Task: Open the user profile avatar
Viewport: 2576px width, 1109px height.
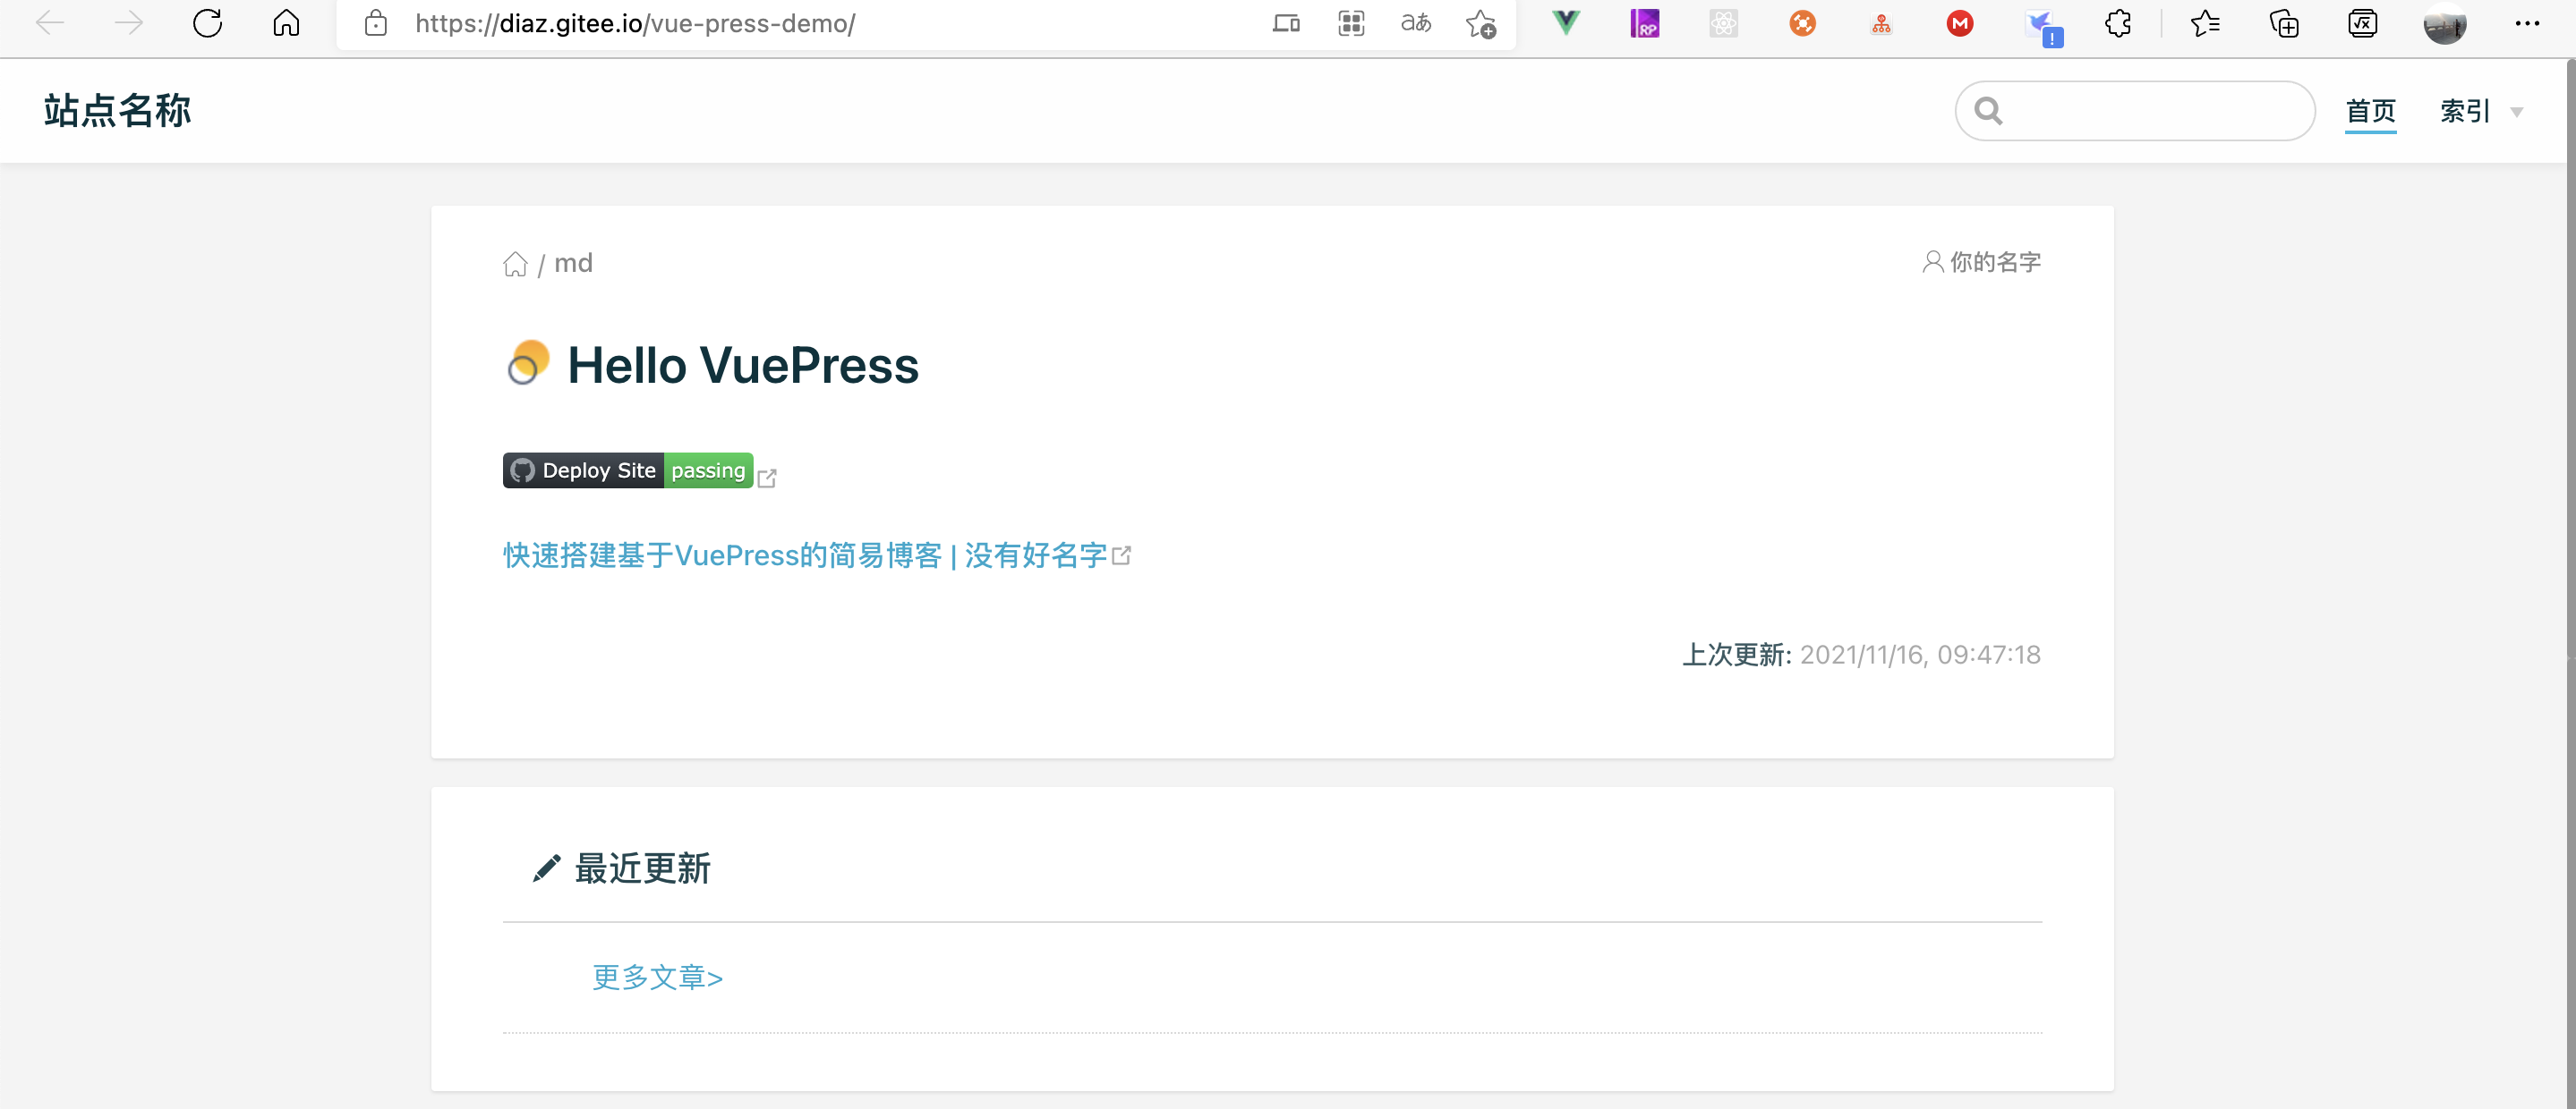Action: 2445,24
